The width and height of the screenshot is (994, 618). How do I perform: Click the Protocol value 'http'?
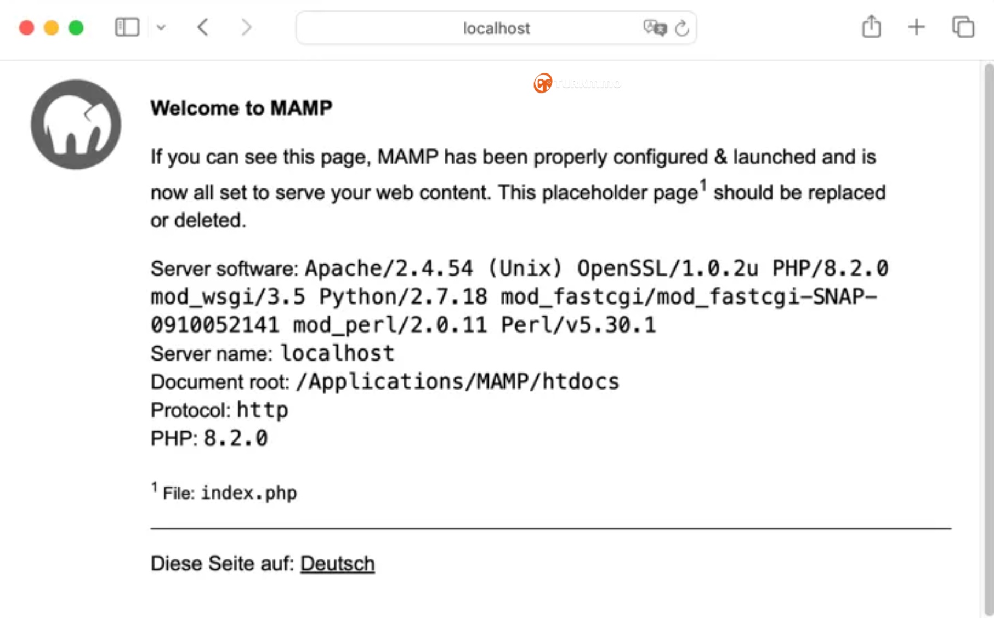tap(262, 410)
